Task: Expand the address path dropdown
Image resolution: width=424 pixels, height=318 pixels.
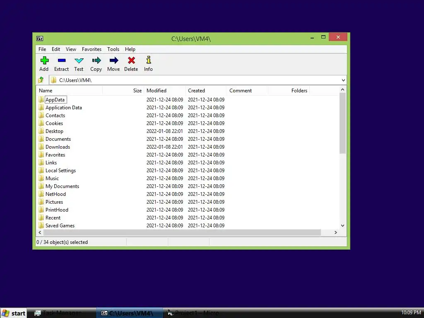Action: pyautogui.click(x=343, y=80)
